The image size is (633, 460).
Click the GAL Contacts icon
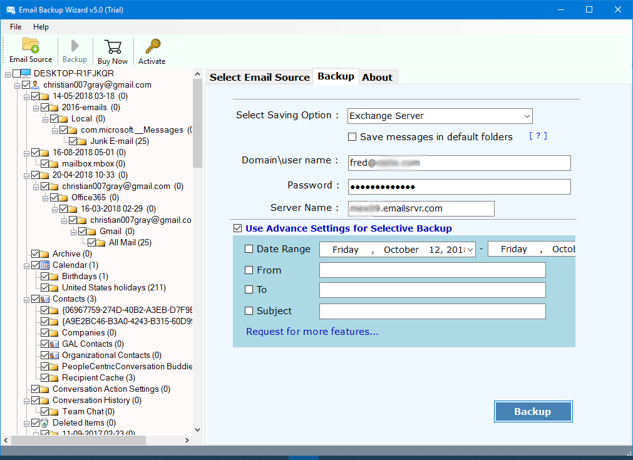point(54,344)
